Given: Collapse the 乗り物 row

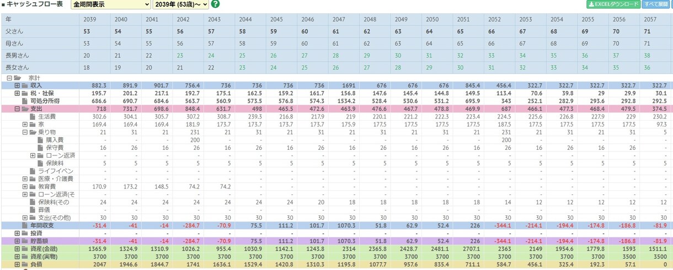Looking at the screenshot, I should click(x=25, y=132).
